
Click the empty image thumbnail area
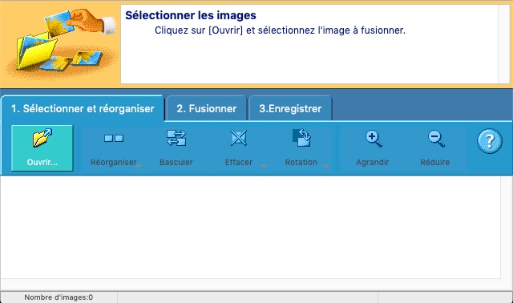250,228
